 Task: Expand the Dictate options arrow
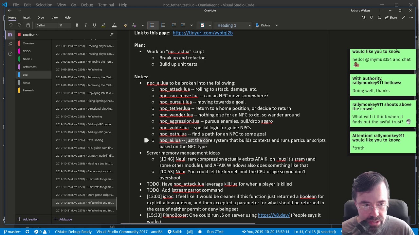point(277,25)
